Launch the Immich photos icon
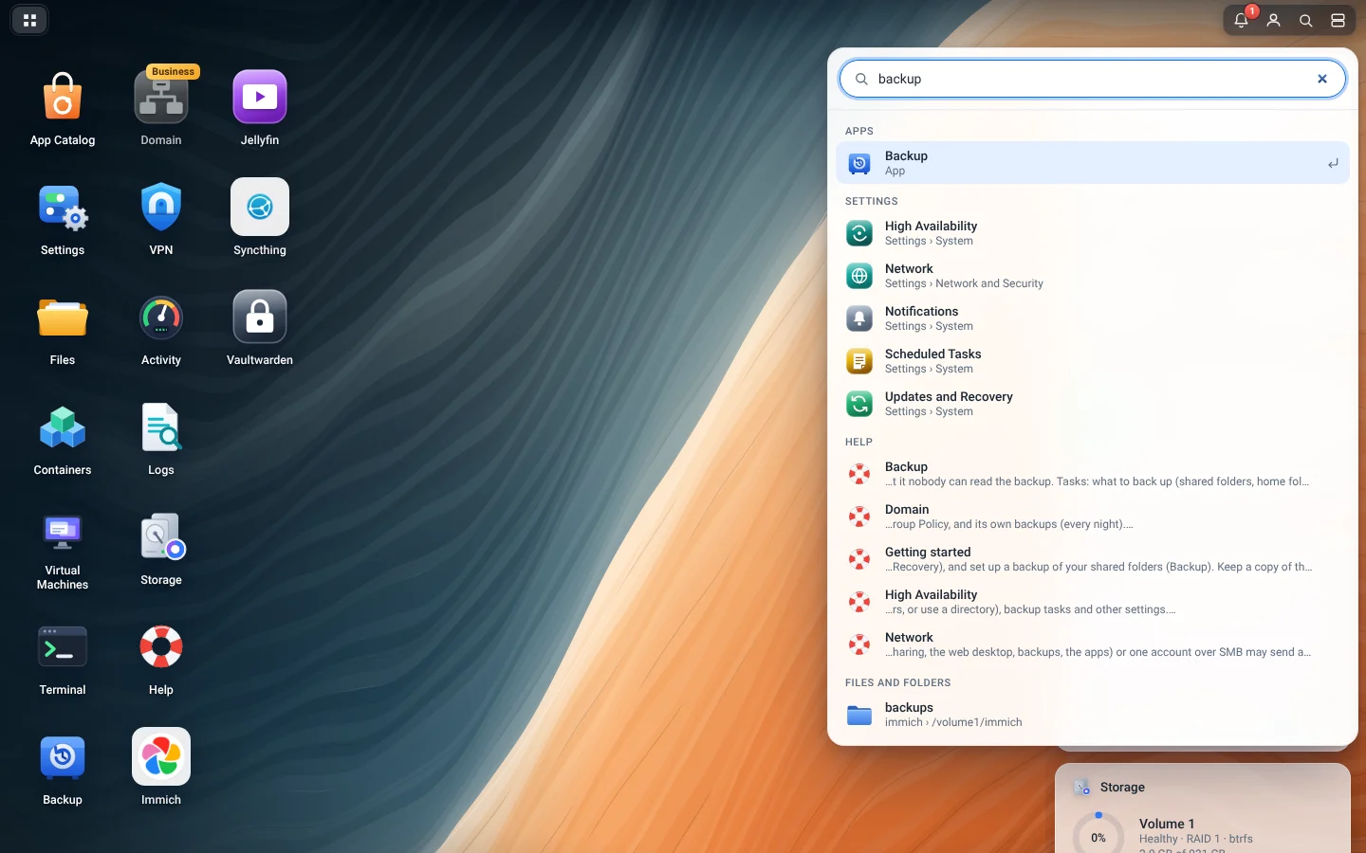 [x=161, y=757]
